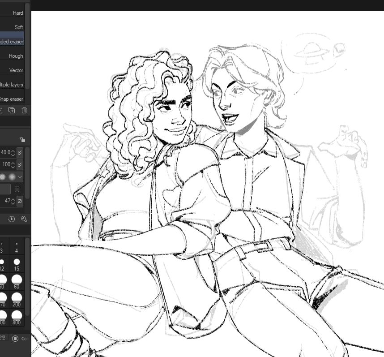
Task: Open dynamics button next to the 100 value
Action: [x=20, y=164]
